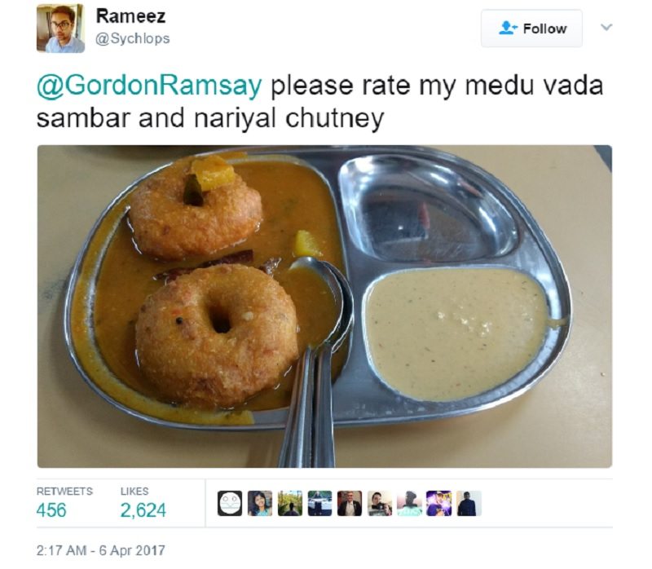Click the eighth liker avatar with purple background
652x569 pixels.
(439, 503)
